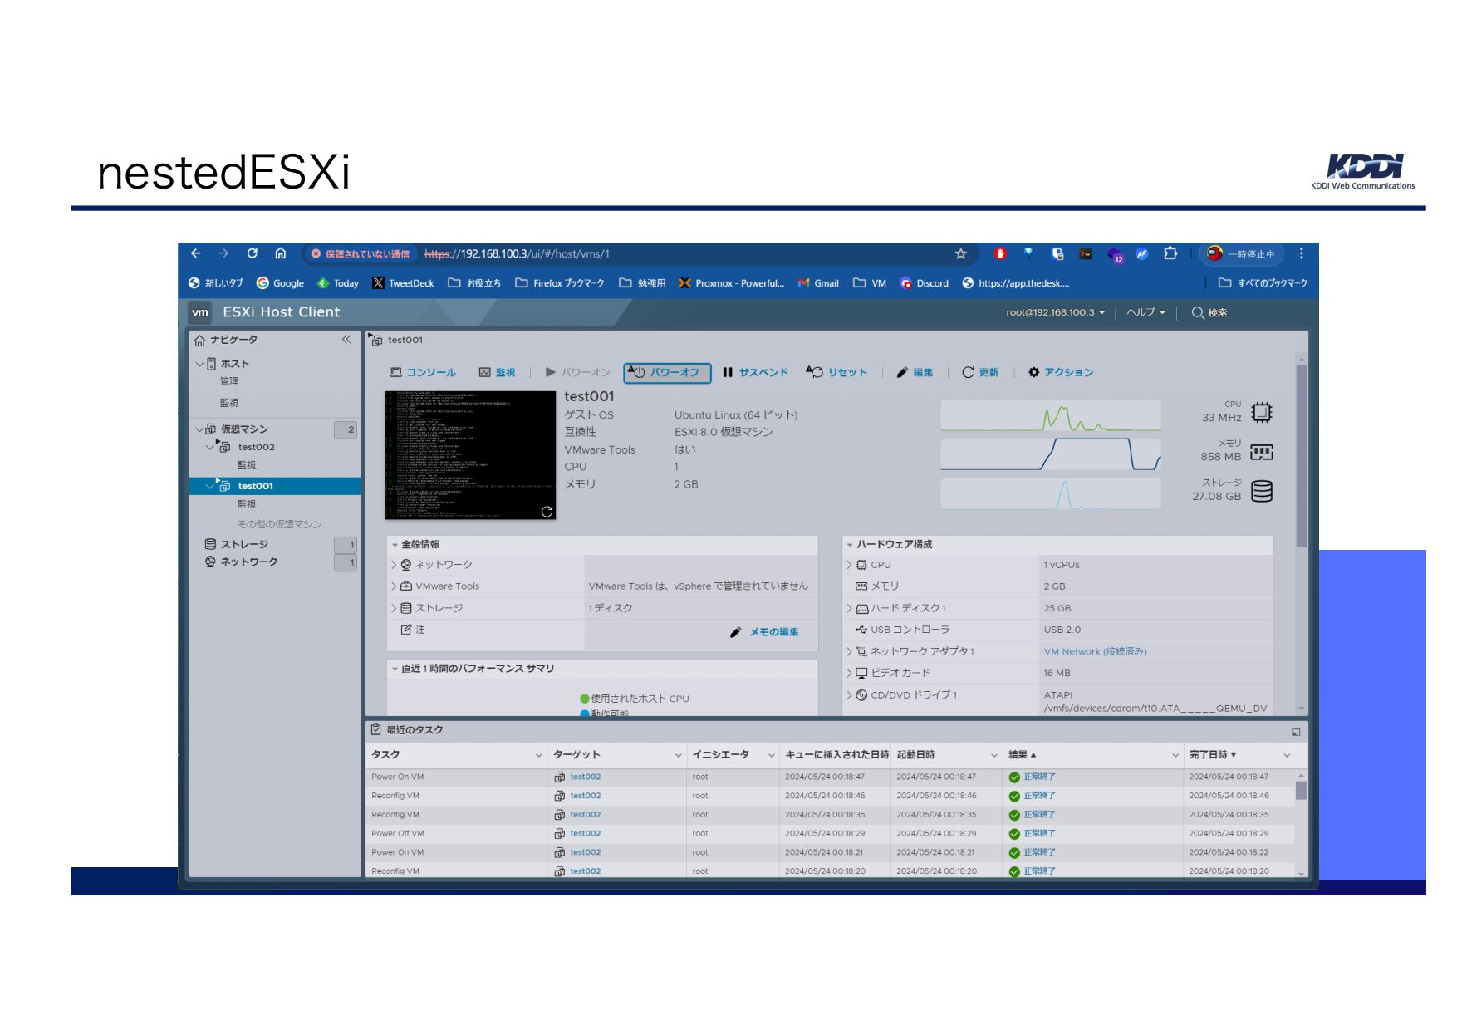This screenshot has height=1030, width=1457.
Task: Click the recent tasks list scrollbar
Action: [x=1302, y=791]
